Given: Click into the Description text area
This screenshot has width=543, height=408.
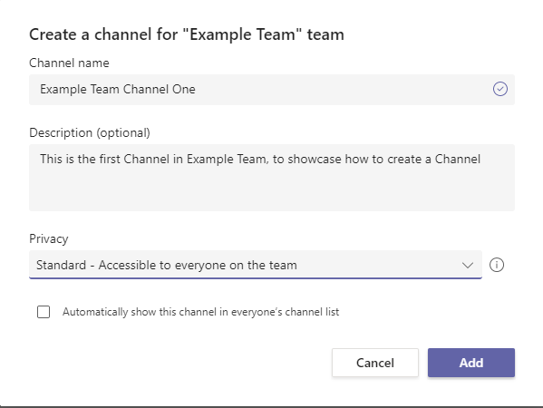Looking at the screenshot, I should tap(272, 178).
